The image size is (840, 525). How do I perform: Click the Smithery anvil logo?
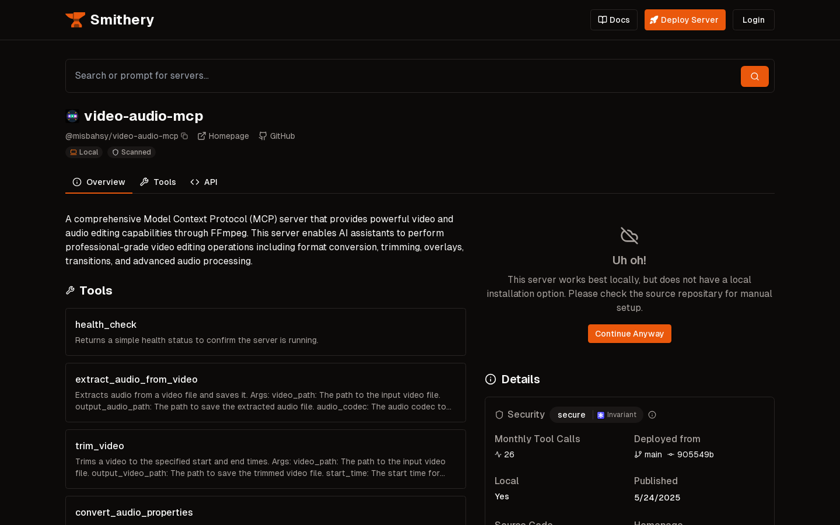(75, 20)
